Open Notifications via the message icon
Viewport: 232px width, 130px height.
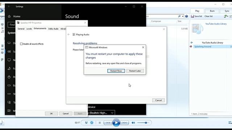pyautogui.click(x=9, y=60)
